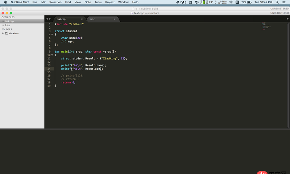Click the Resut.age printf line
Image resolution: width=290 pixels, height=174 pixels.
tap(82, 69)
